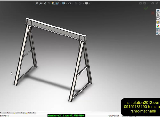Activate the Zoom to Area tool
This screenshot has height=117, width=160.
point(41,3)
